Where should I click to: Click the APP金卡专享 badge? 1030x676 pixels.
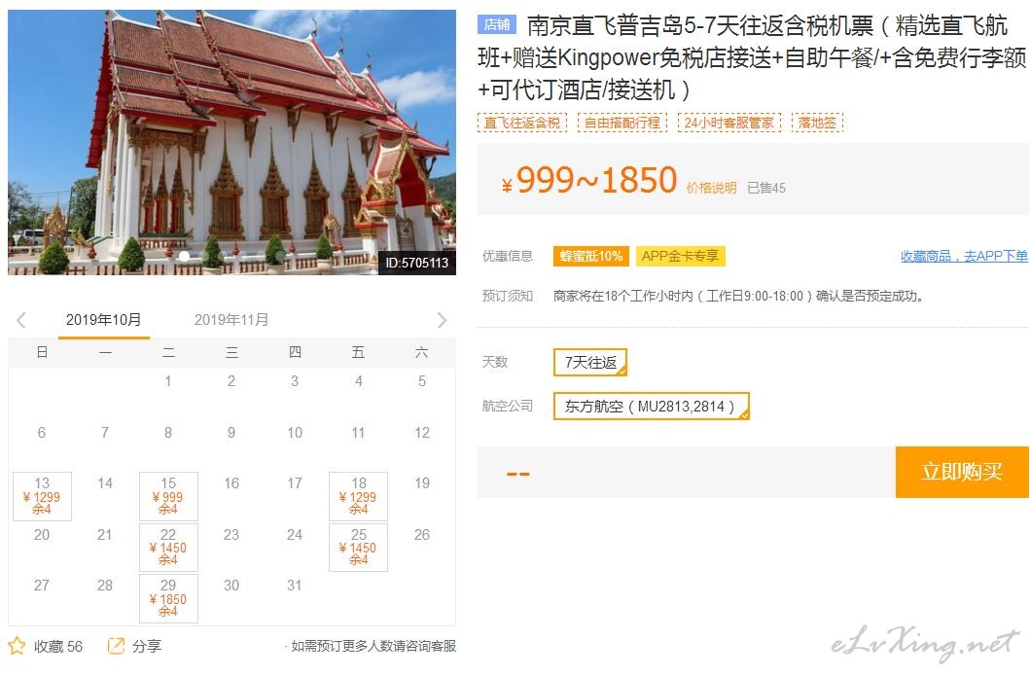680,256
